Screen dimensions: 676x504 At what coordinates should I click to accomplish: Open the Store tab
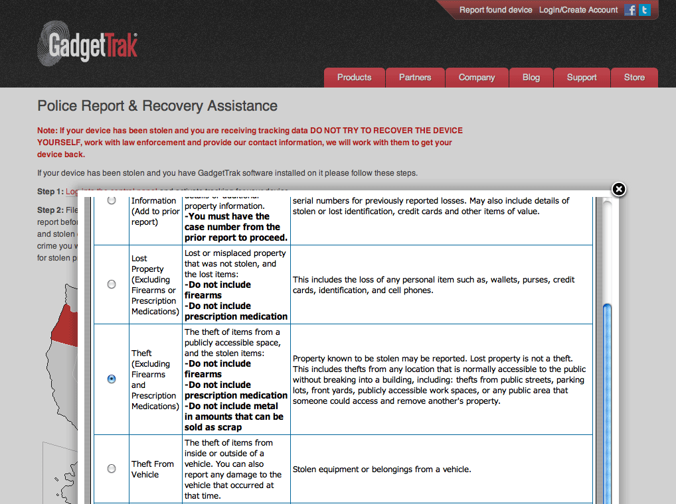point(634,78)
